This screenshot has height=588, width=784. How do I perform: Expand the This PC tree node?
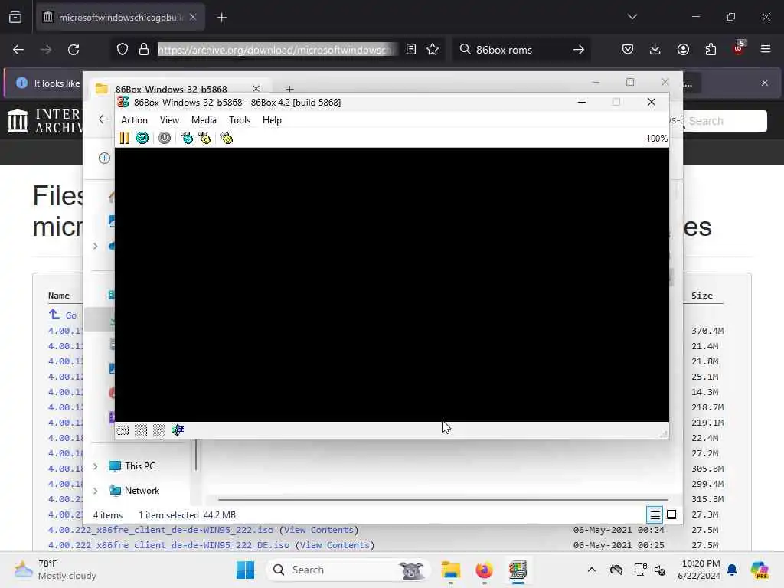96,466
